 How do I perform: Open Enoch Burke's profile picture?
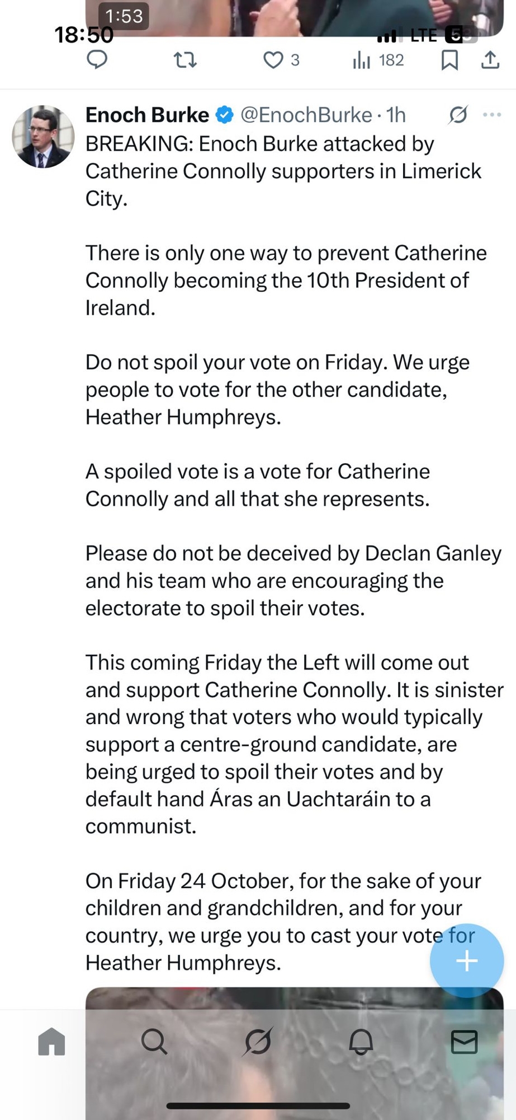click(43, 137)
